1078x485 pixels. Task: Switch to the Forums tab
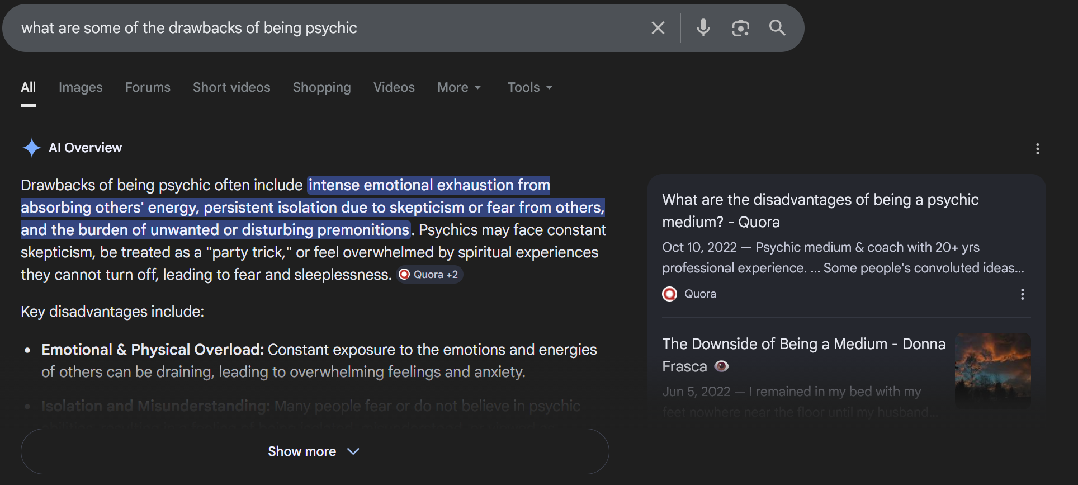click(148, 87)
